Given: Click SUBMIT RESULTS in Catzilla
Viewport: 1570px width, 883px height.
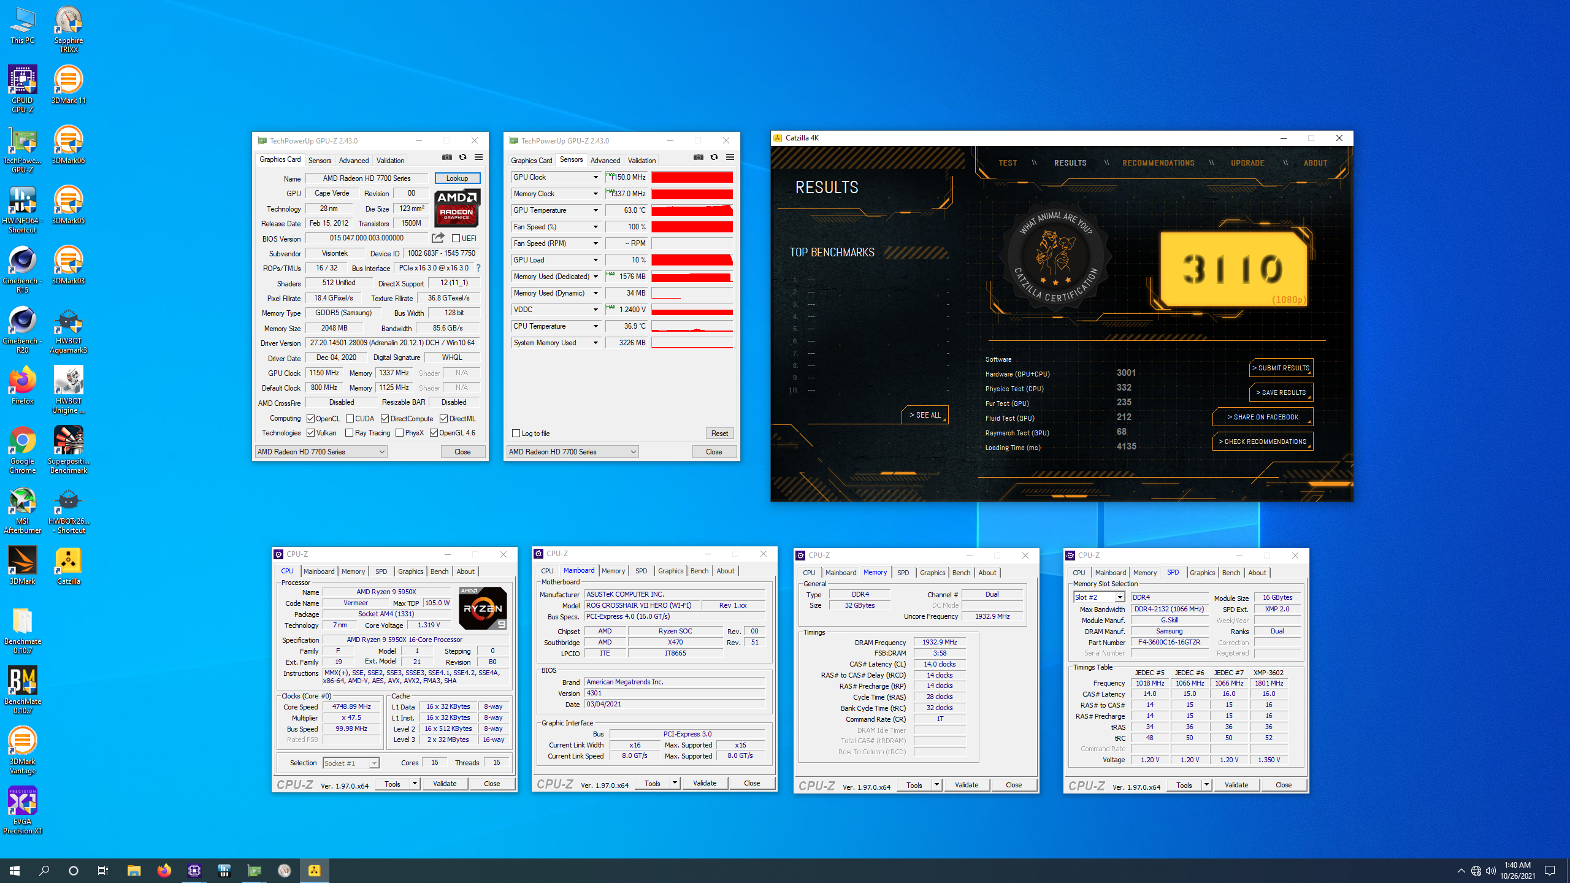Looking at the screenshot, I should (1281, 368).
